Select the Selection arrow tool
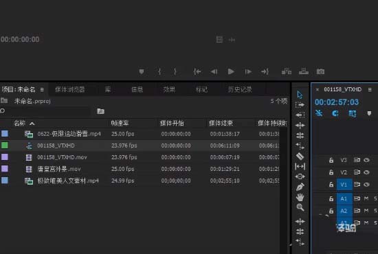 click(x=300, y=95)
